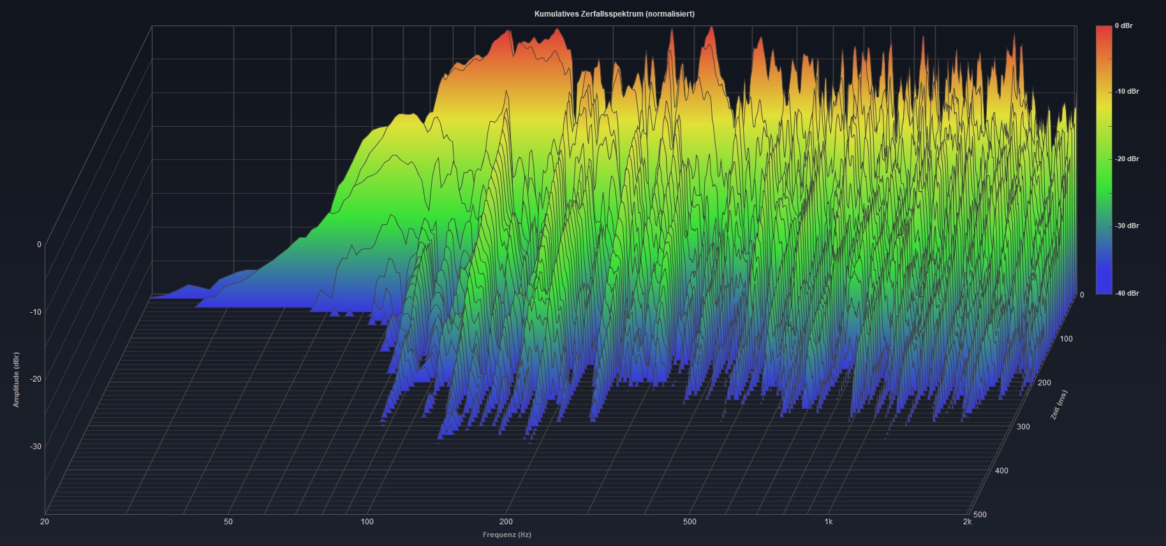Click the 0 dBr color scale label

pos(1123,26)
